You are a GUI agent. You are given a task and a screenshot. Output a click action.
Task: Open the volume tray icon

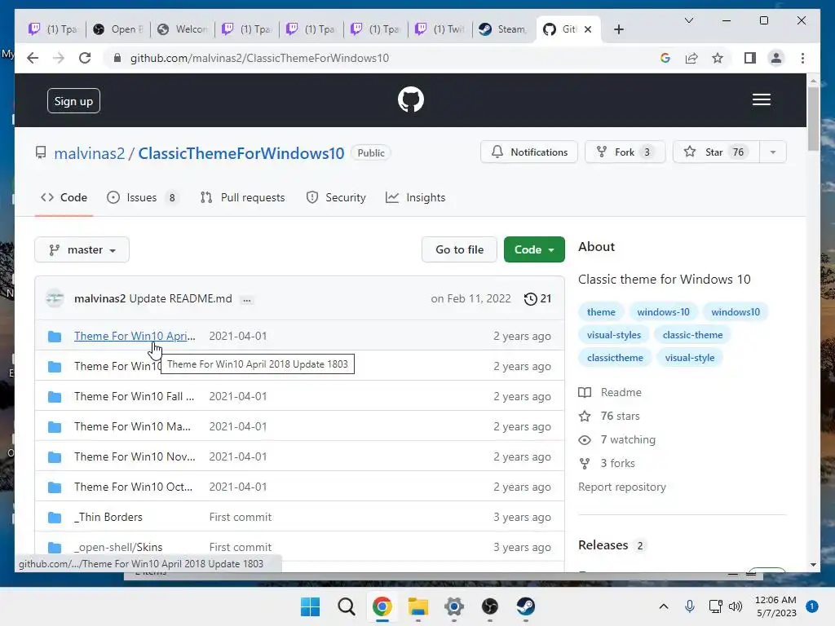(736, 606)
